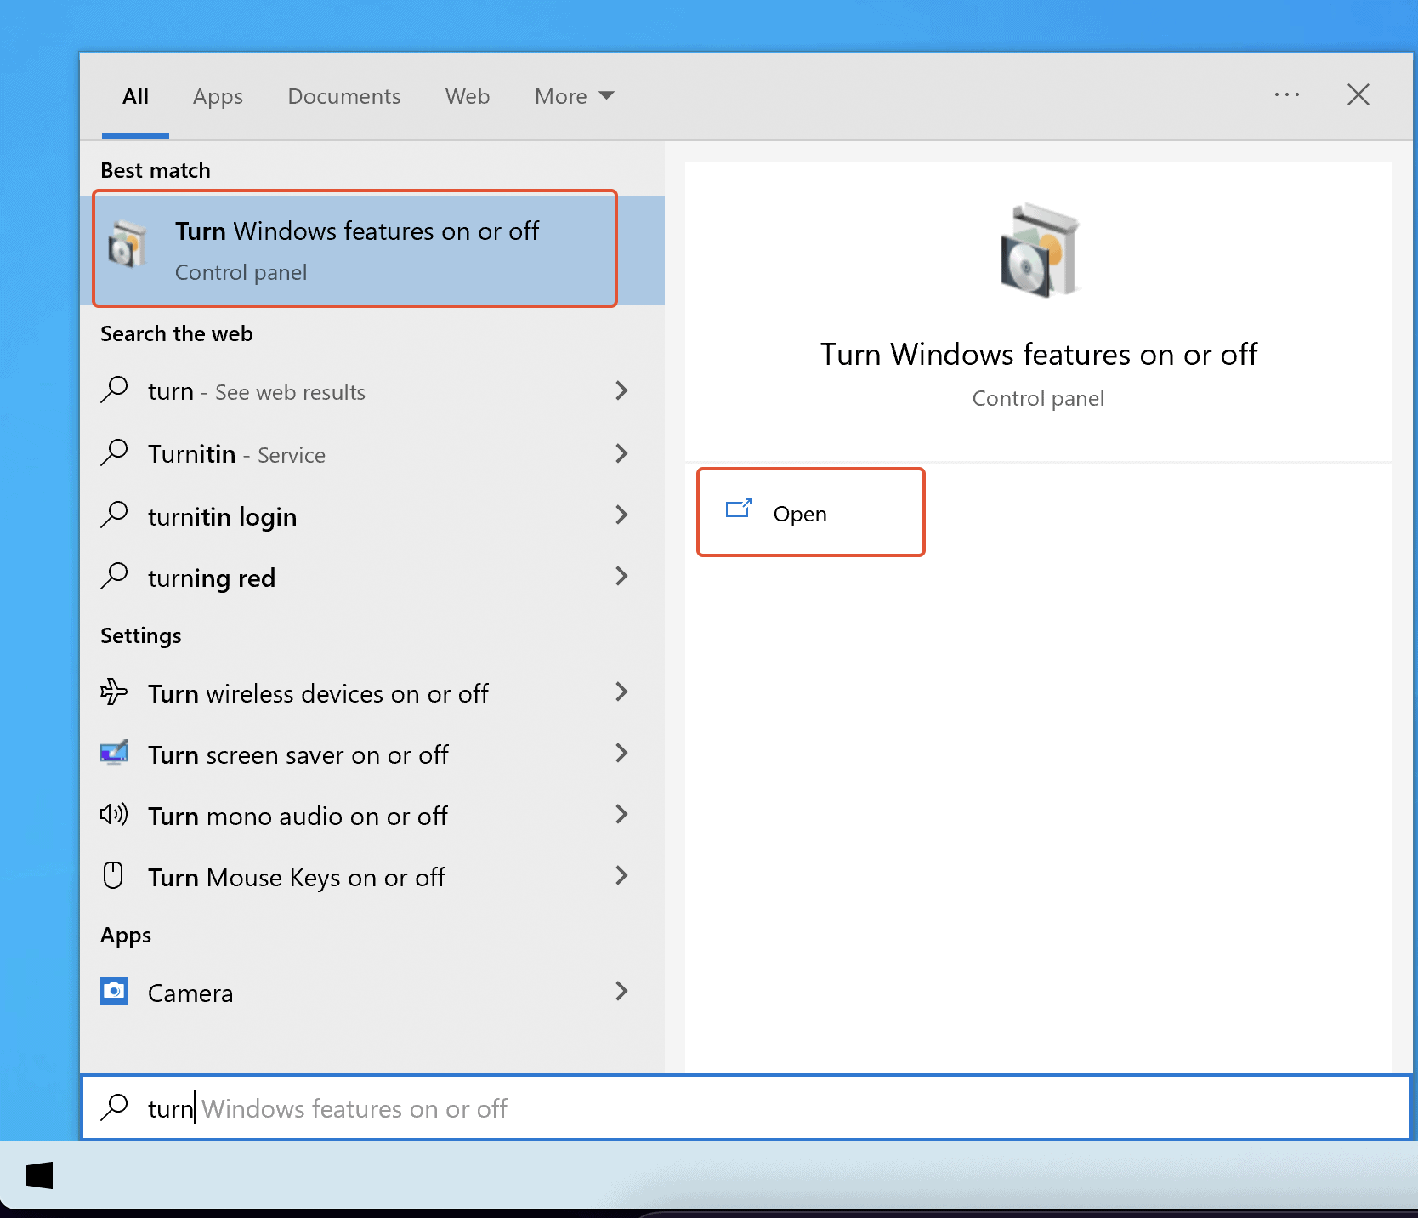Switch to the Web tab

468,96
